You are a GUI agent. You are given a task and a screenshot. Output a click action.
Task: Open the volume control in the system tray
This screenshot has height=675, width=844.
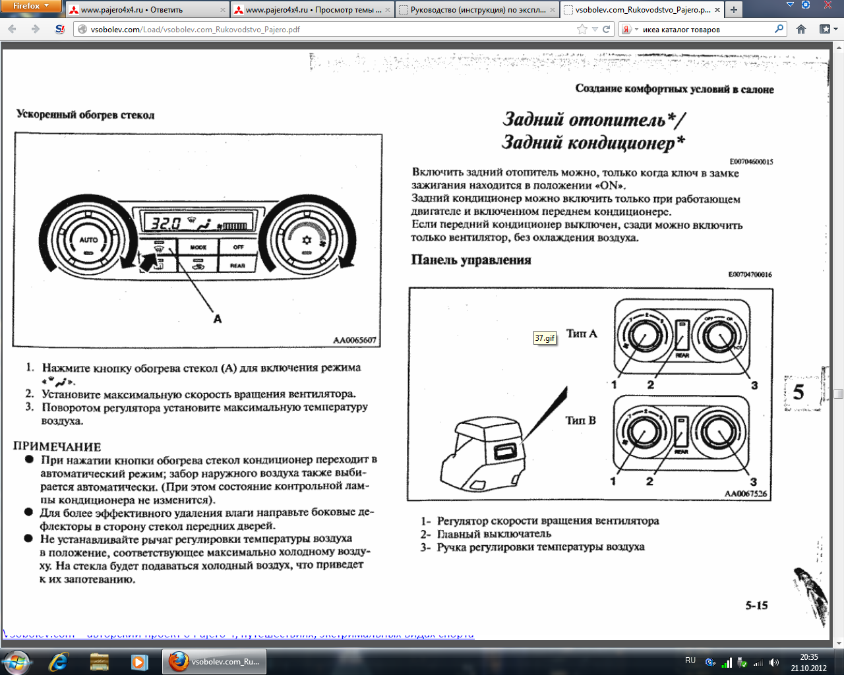tap(774, 662)
